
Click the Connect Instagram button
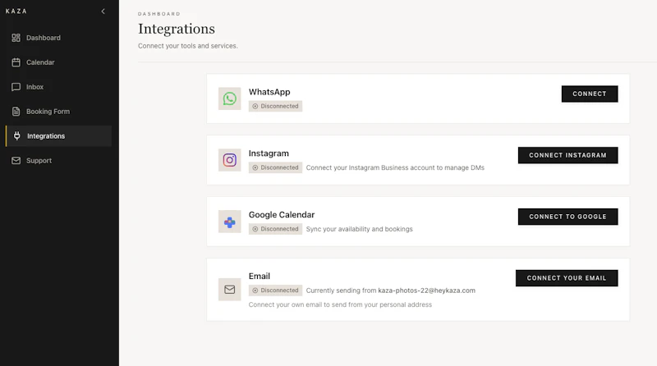567,155
